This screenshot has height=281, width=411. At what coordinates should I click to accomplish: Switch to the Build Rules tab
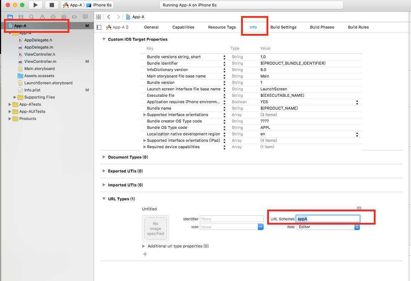click(358, 27)
